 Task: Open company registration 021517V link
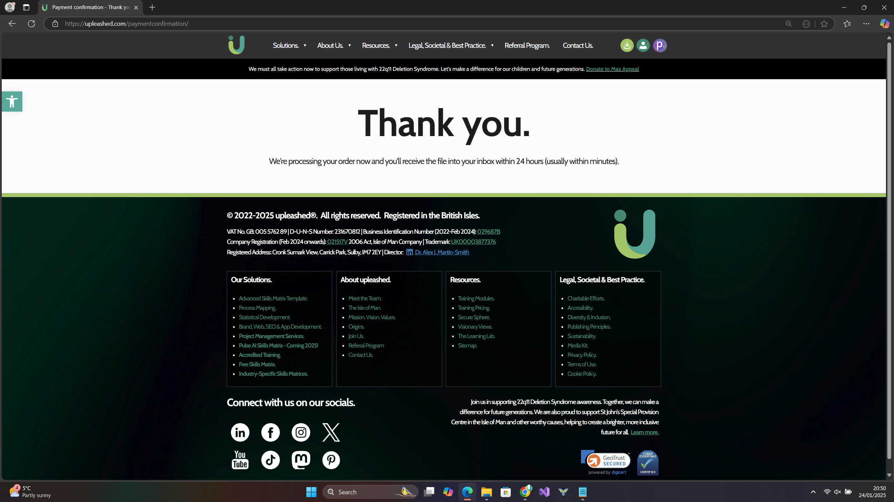coord(337,242)
